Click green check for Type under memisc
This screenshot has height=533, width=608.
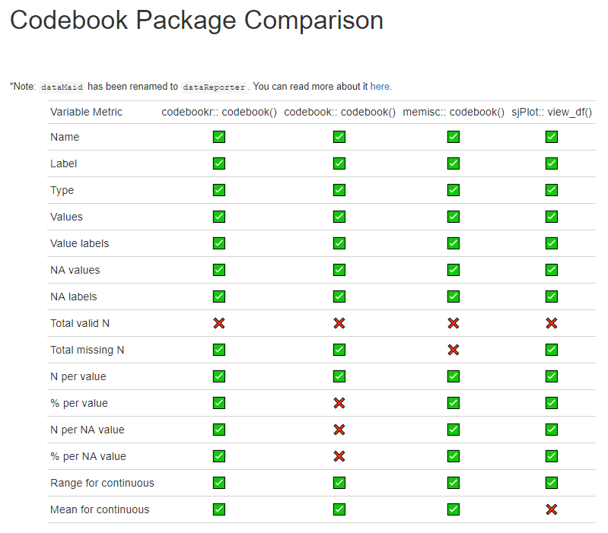click(x=454, y=190)
